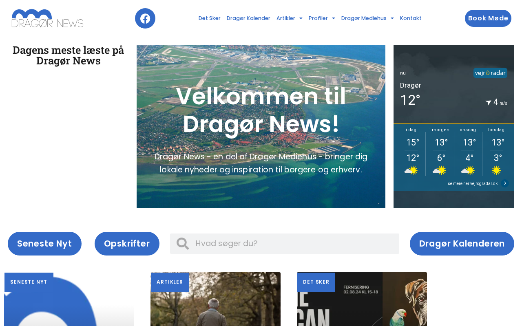Viewport: 522px width, 326px height.
Task: Click the Book Møde button
Action: 488,18
